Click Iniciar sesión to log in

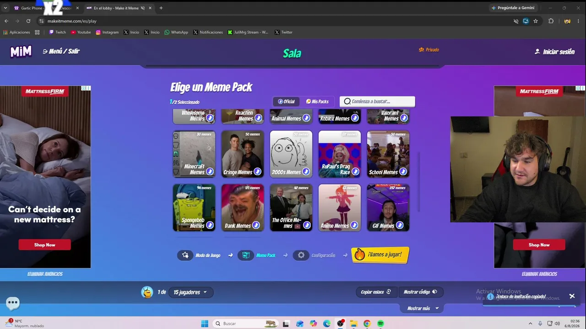(554, 52)
